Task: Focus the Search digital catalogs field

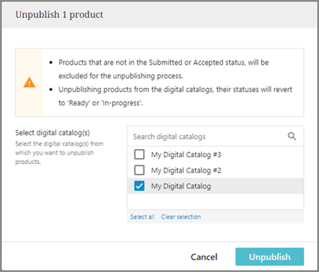Action: 215,136
